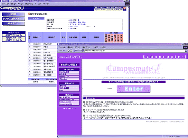The height and width of the screenshot is (138, 188).
Task: Tick the checkbox for the last course row 20218003
Action: 29,75
